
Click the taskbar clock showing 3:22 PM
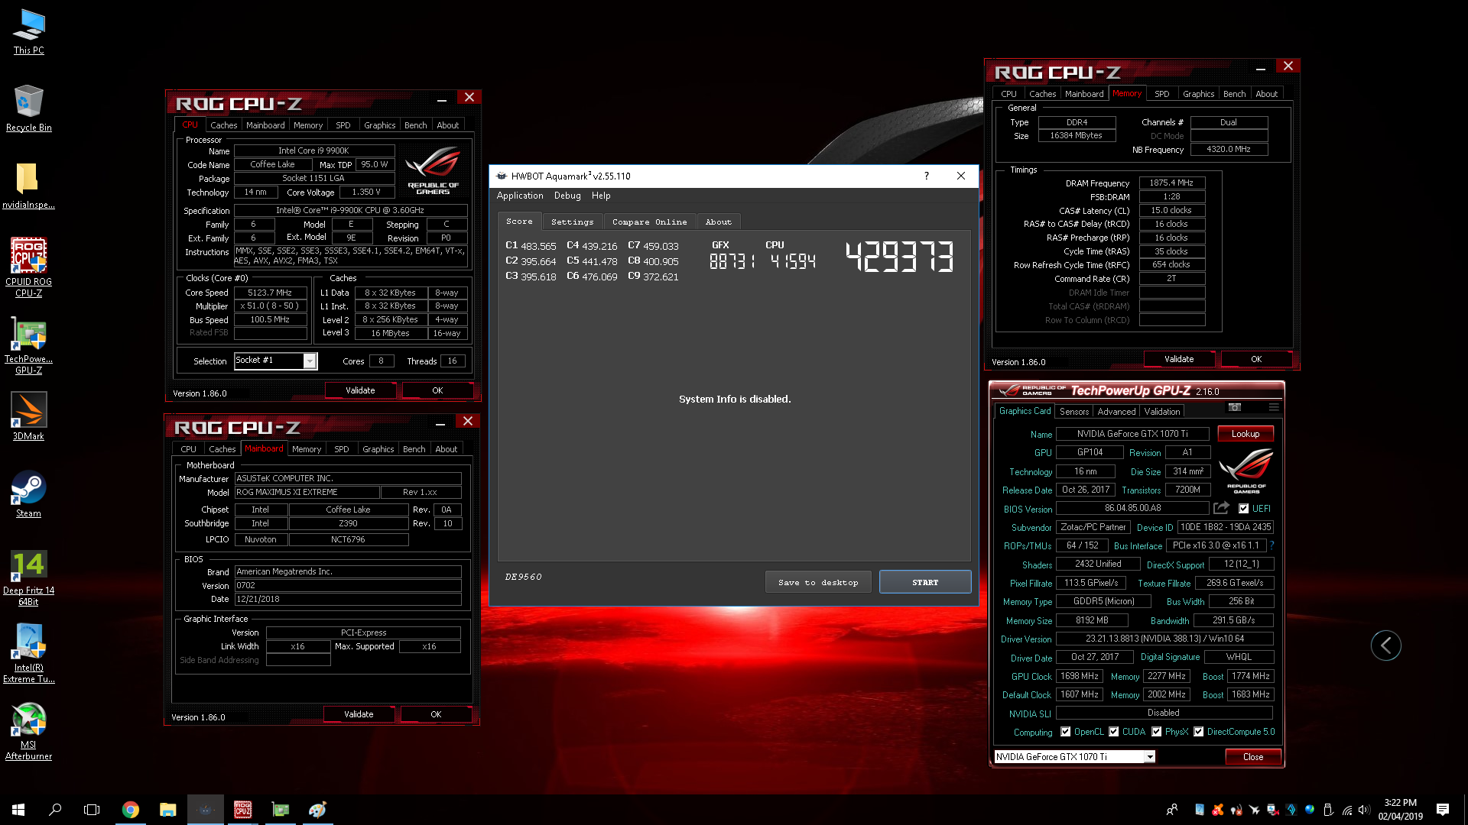point(1400,810)
